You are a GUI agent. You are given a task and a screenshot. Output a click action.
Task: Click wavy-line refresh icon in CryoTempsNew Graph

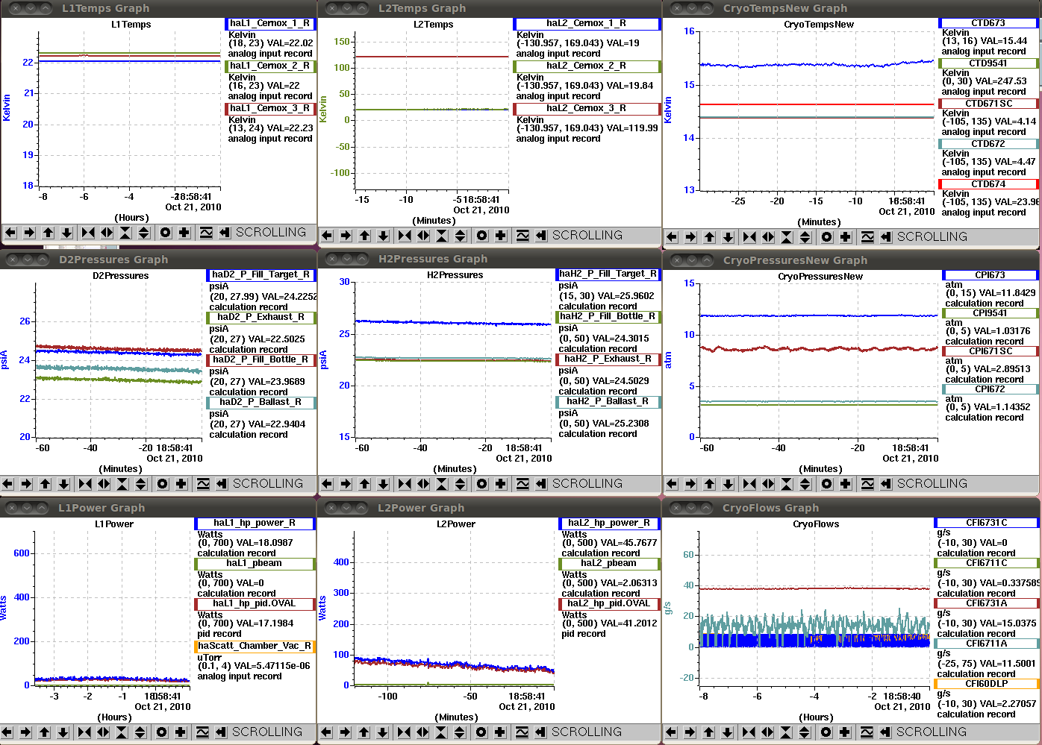point(867,237)
